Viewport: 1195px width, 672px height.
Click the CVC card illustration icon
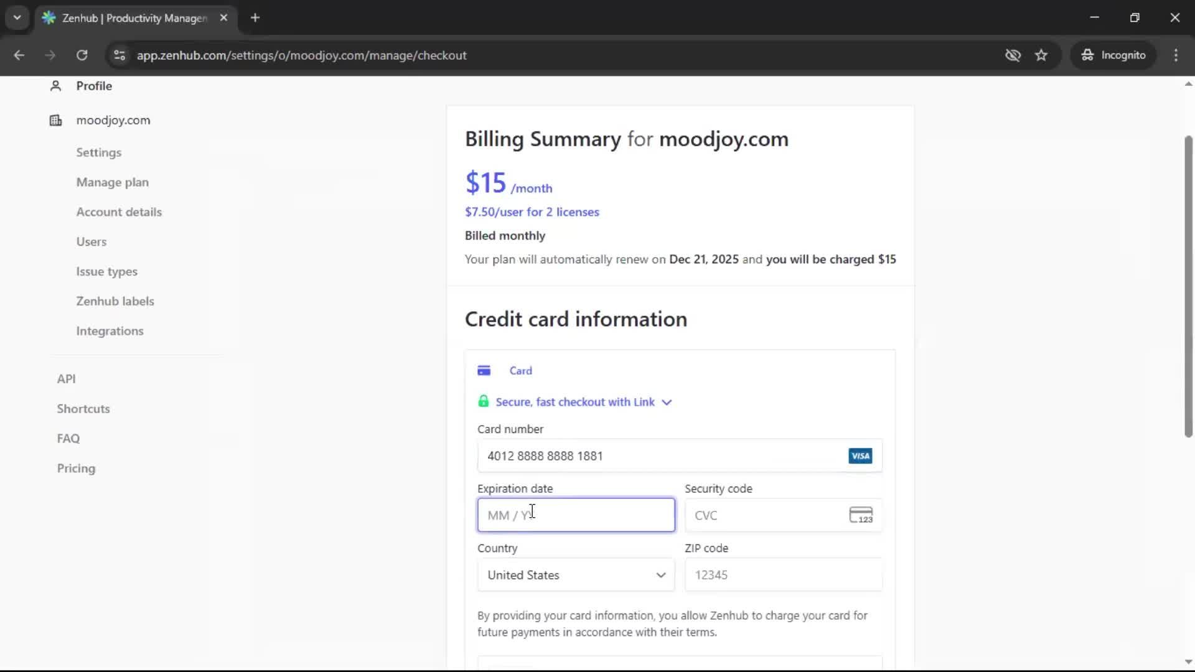[861, 515]
